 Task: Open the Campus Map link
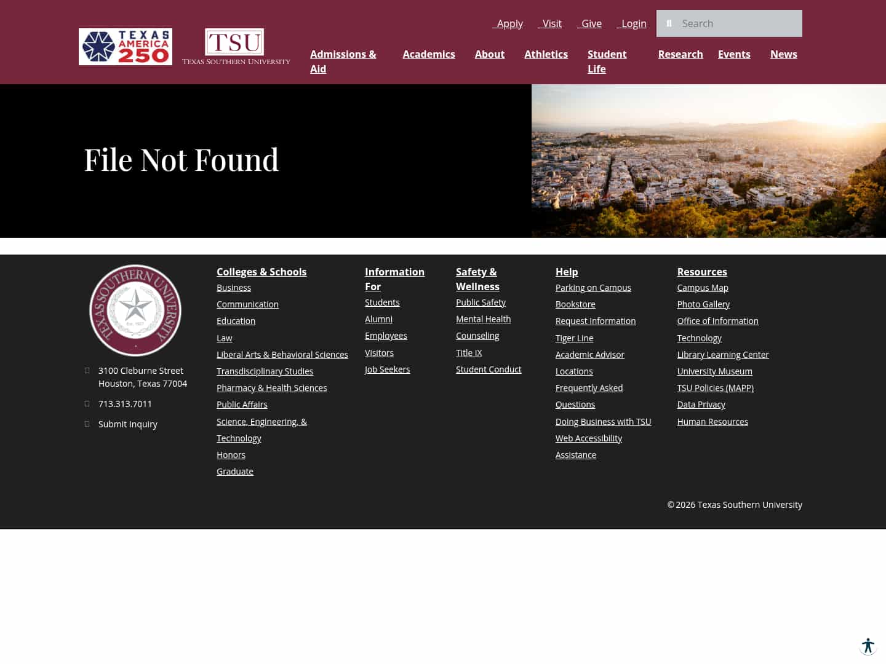coord(703,288)
